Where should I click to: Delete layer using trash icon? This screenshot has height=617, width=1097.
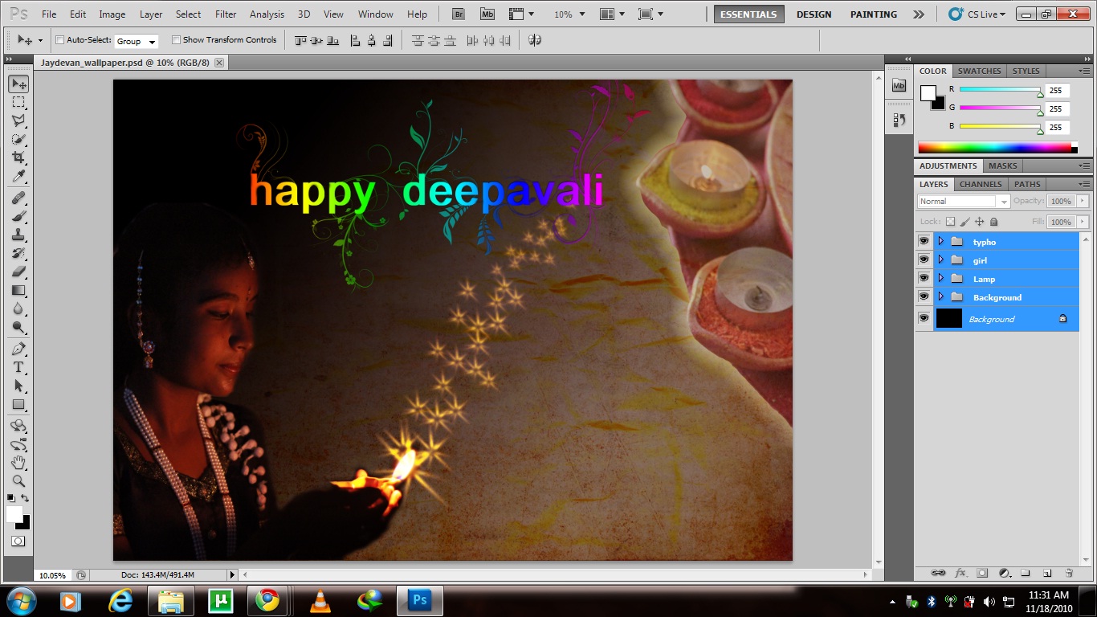(1069, 573)
